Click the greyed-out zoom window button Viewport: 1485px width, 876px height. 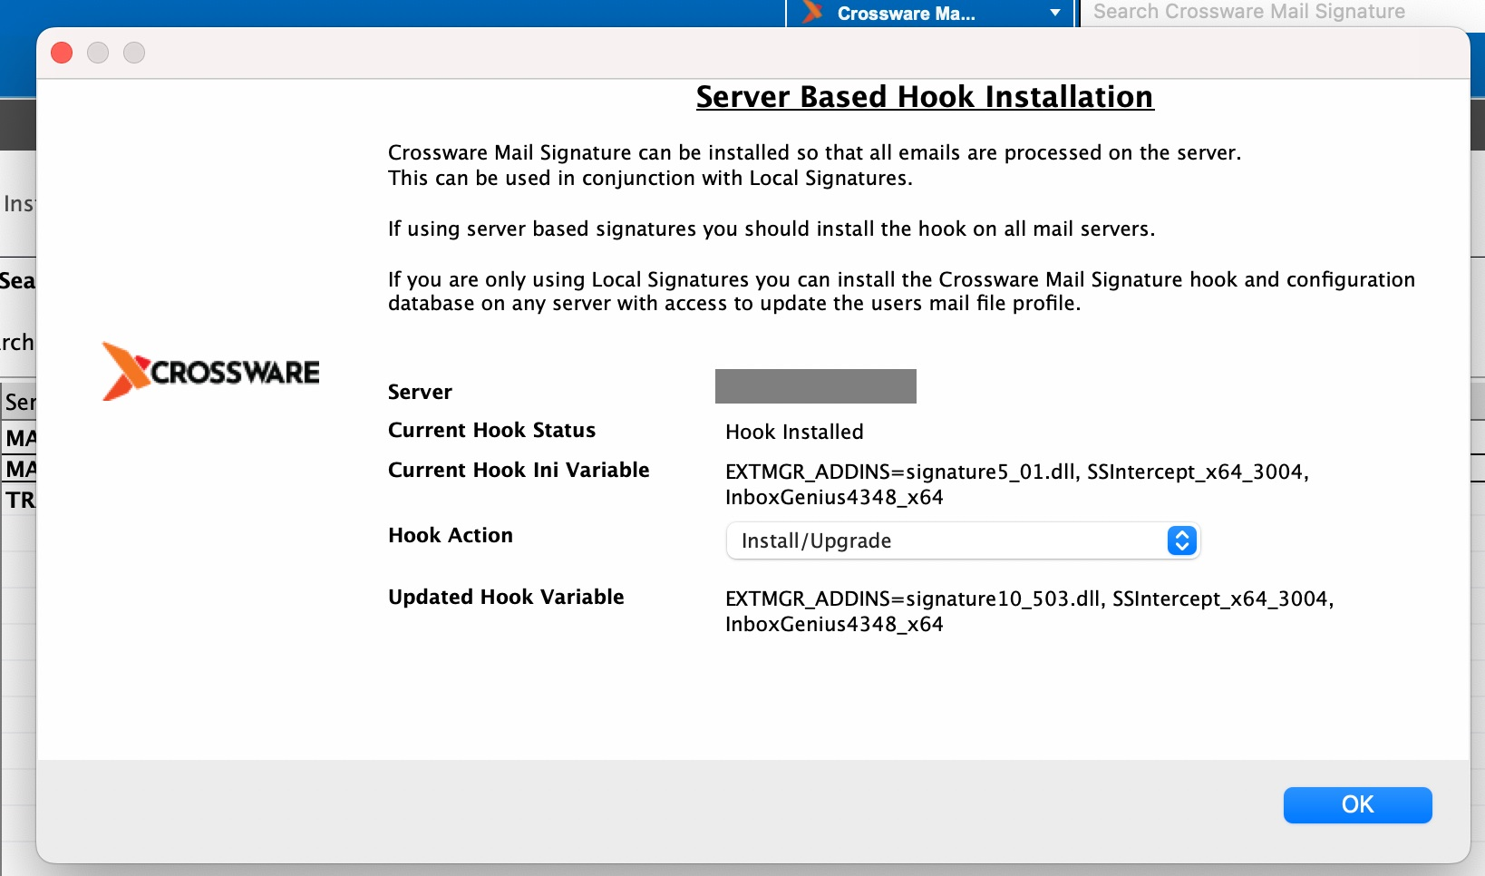[134, 53]
